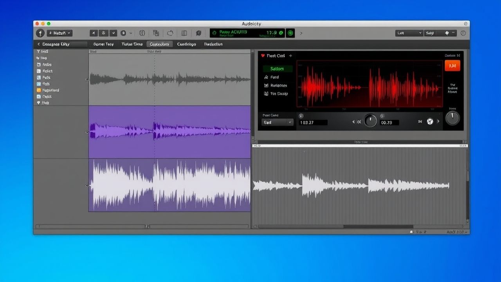
Task: Click the small round icon above 00.28
Action: click(x=382, y=116)
